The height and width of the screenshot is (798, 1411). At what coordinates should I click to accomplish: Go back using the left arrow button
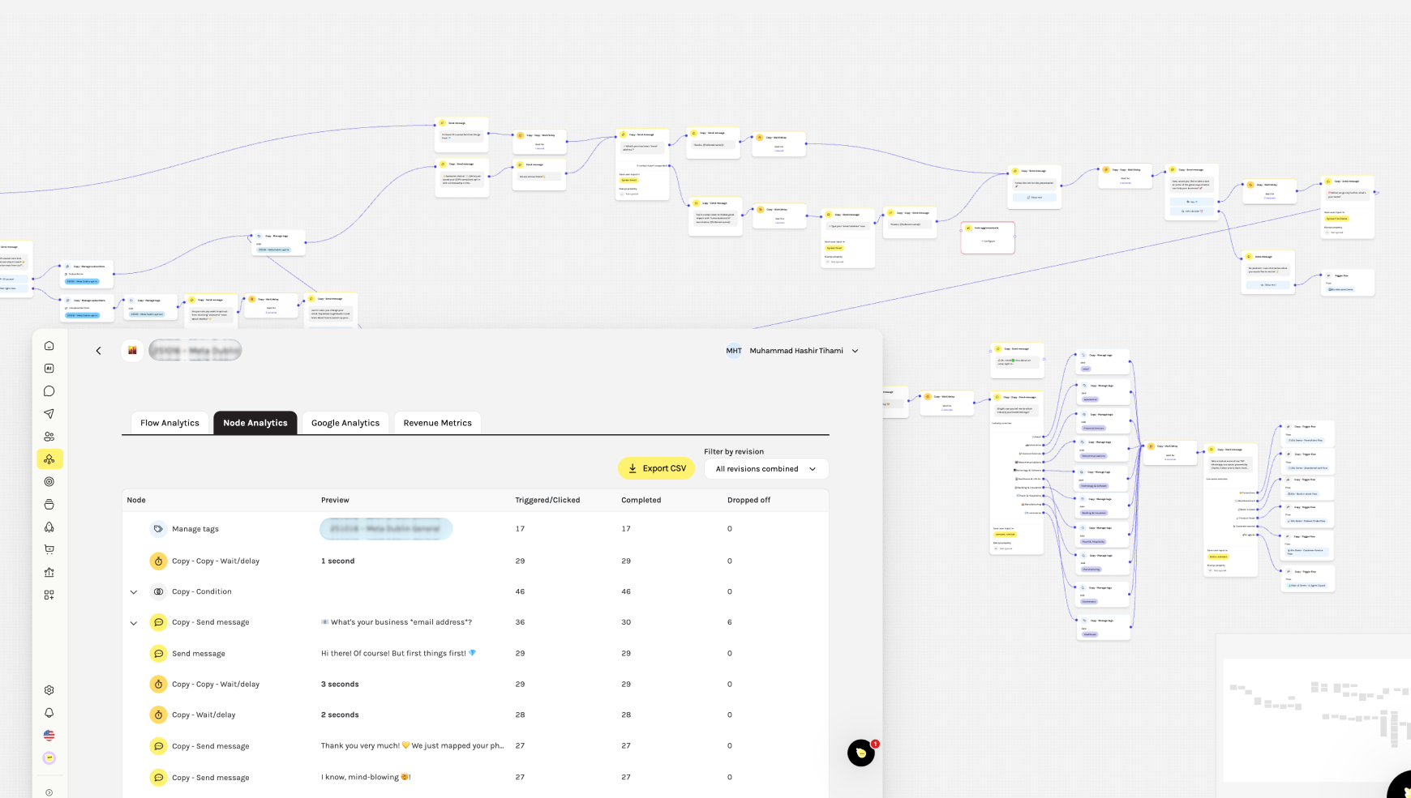98,350
